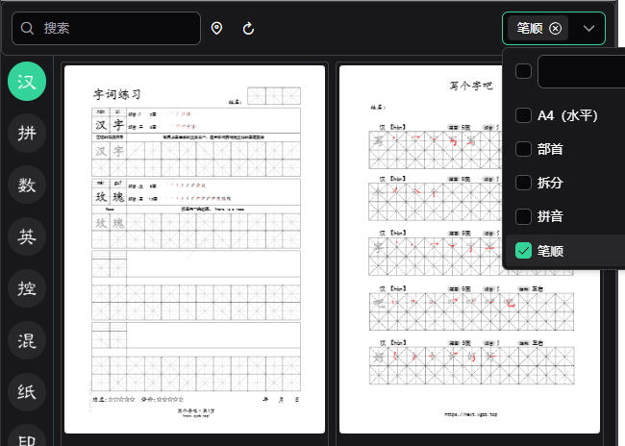625x446 pixels.
Task: Switch to the 数 numbers category
Action: (x=27, y=185)
